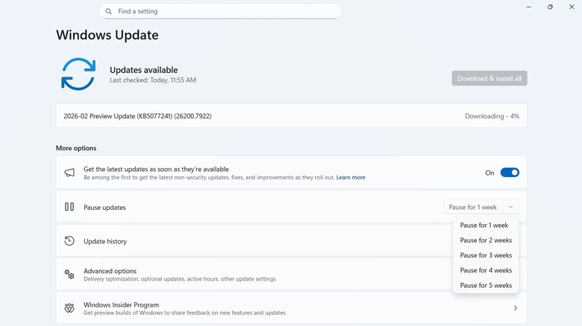This screenshot has width=582, height=326.
Task: Click the blue update sync arrows icon
Action: pos(78,74)
